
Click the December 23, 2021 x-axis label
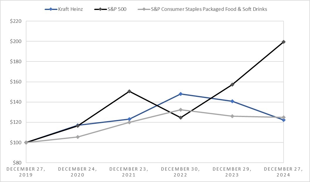129,172
